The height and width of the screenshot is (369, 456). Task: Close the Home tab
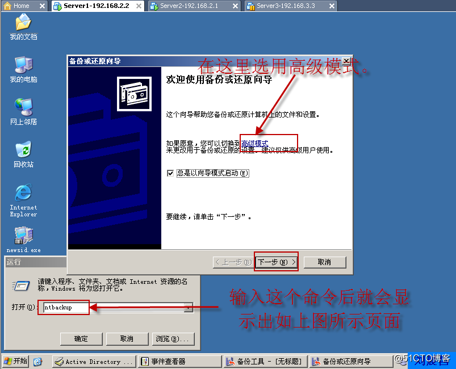click(42, 6)
